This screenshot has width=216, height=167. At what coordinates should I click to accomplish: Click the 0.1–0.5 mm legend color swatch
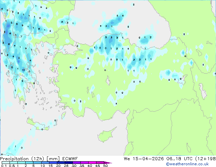(6, 163)
